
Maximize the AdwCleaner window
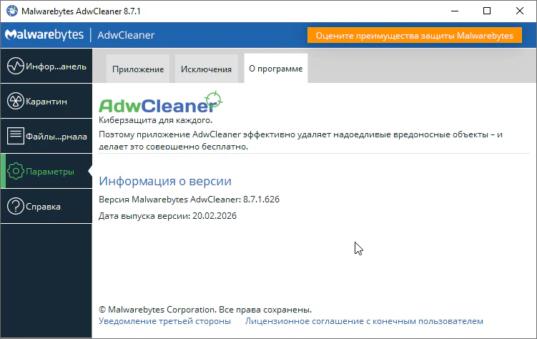(487, 11)
